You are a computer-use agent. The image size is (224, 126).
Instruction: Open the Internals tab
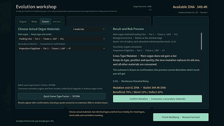tap(56, 21)
